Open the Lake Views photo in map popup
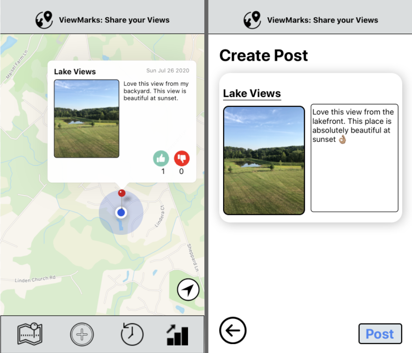 point(86,119)
